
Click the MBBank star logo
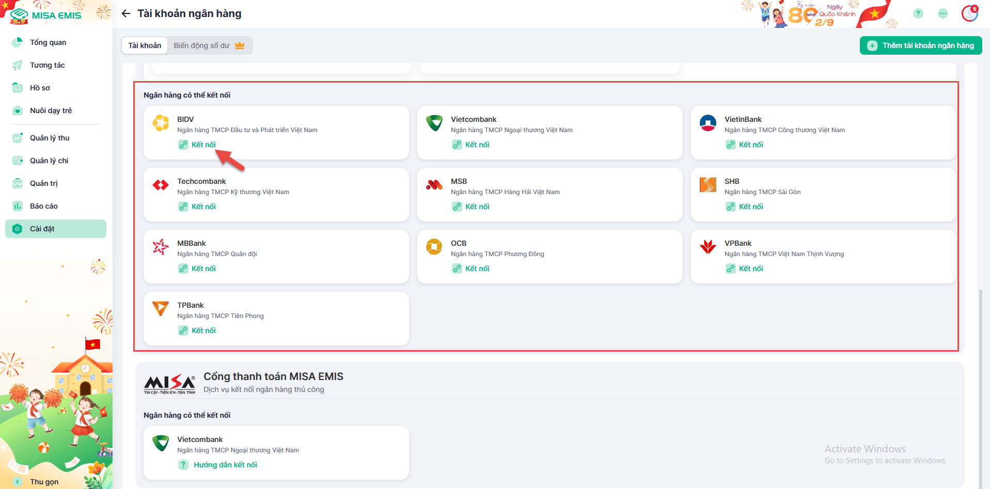(x=161, y=247)
